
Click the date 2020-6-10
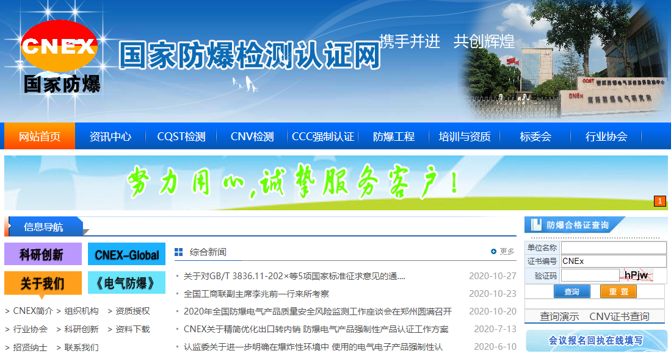495,347
